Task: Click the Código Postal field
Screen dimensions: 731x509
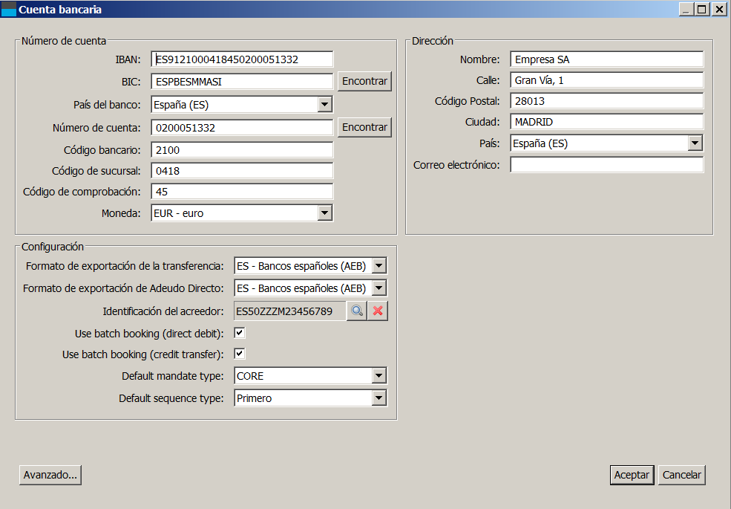Action: [x=606, y=101]
